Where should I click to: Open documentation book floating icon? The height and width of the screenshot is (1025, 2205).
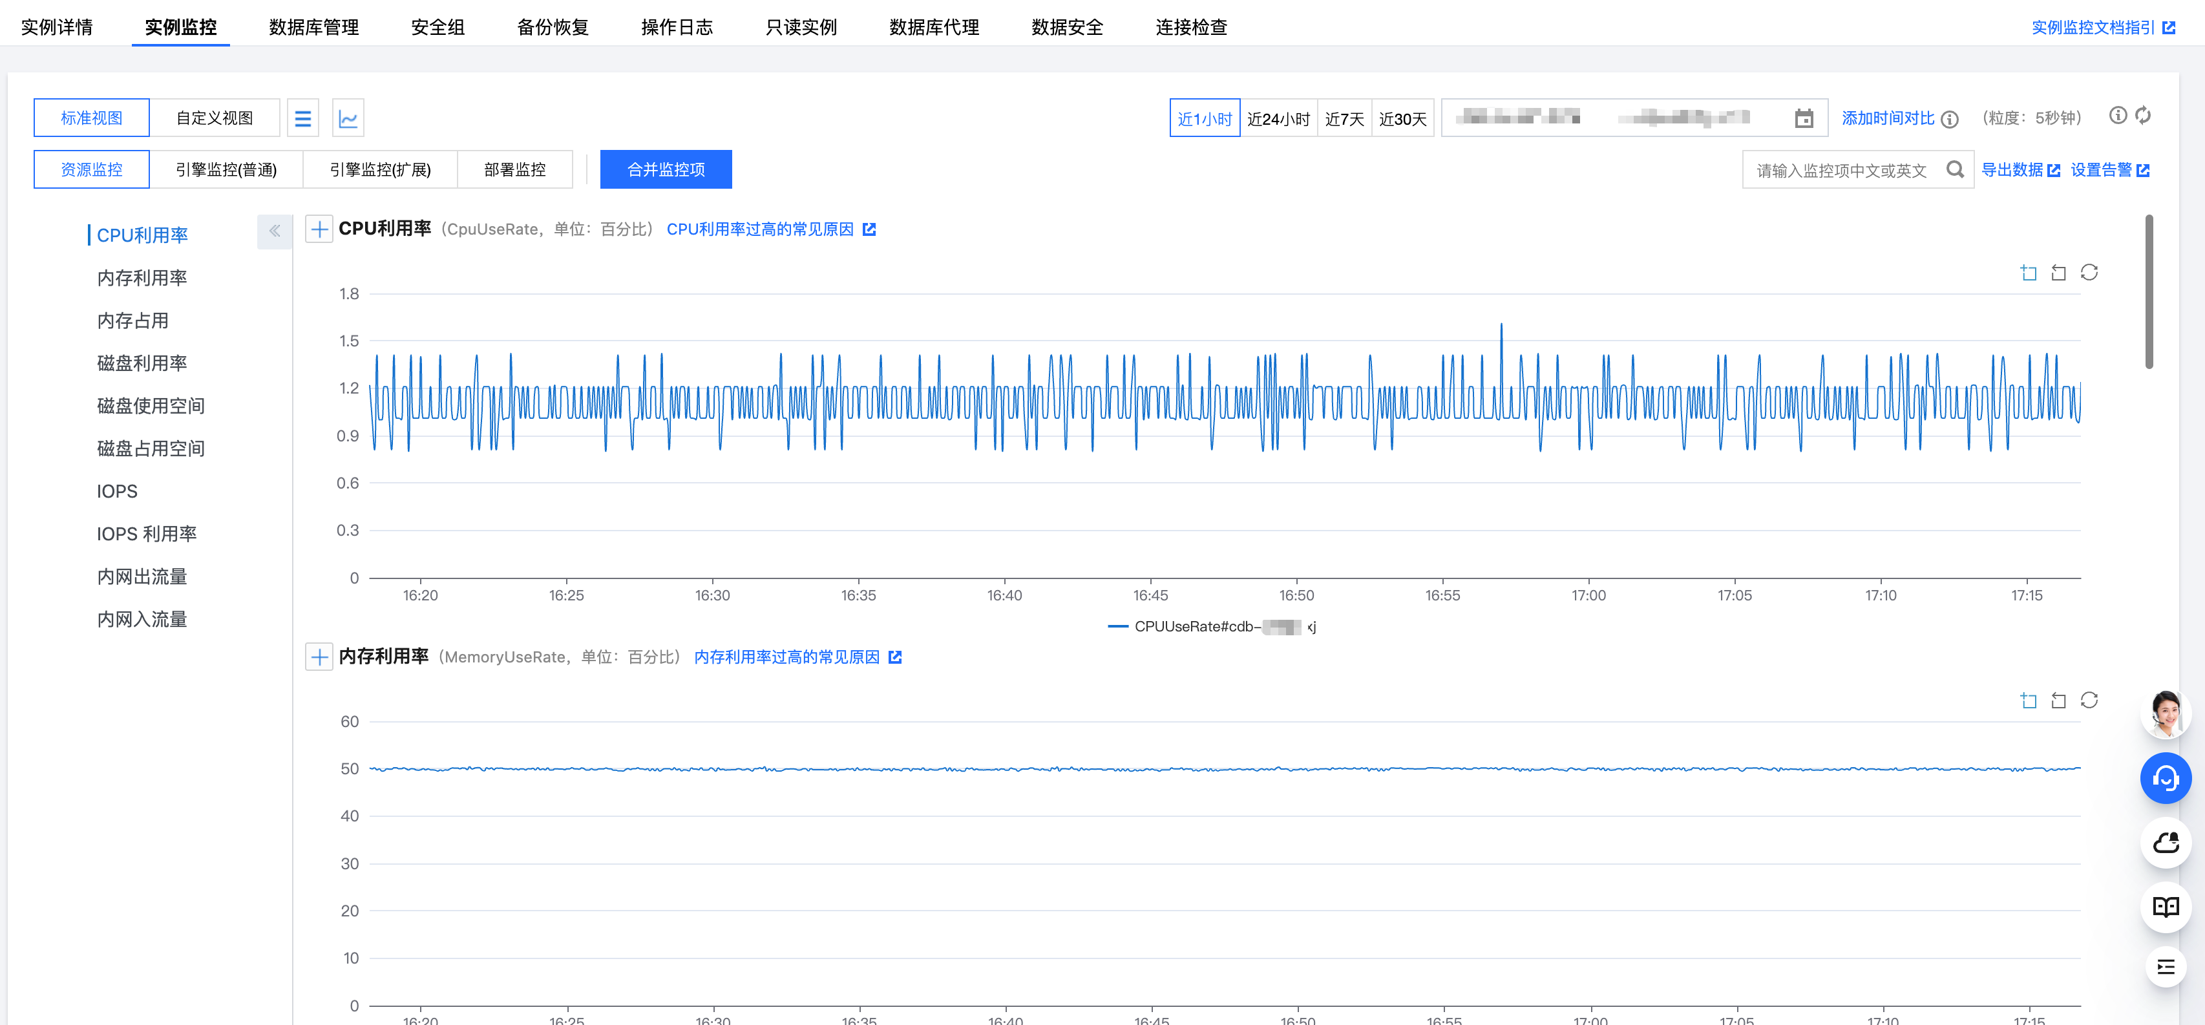(x=2166, y=907)
